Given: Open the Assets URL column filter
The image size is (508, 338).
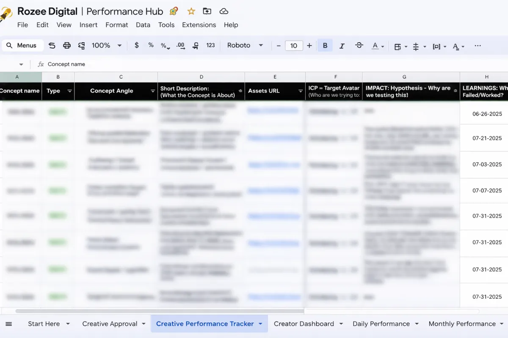Looking at the screenshot, I should 301,91.
